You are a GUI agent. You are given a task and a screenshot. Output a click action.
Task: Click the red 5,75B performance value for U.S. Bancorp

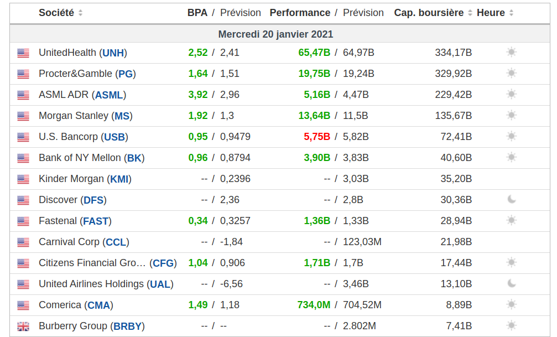coord(316,137)
